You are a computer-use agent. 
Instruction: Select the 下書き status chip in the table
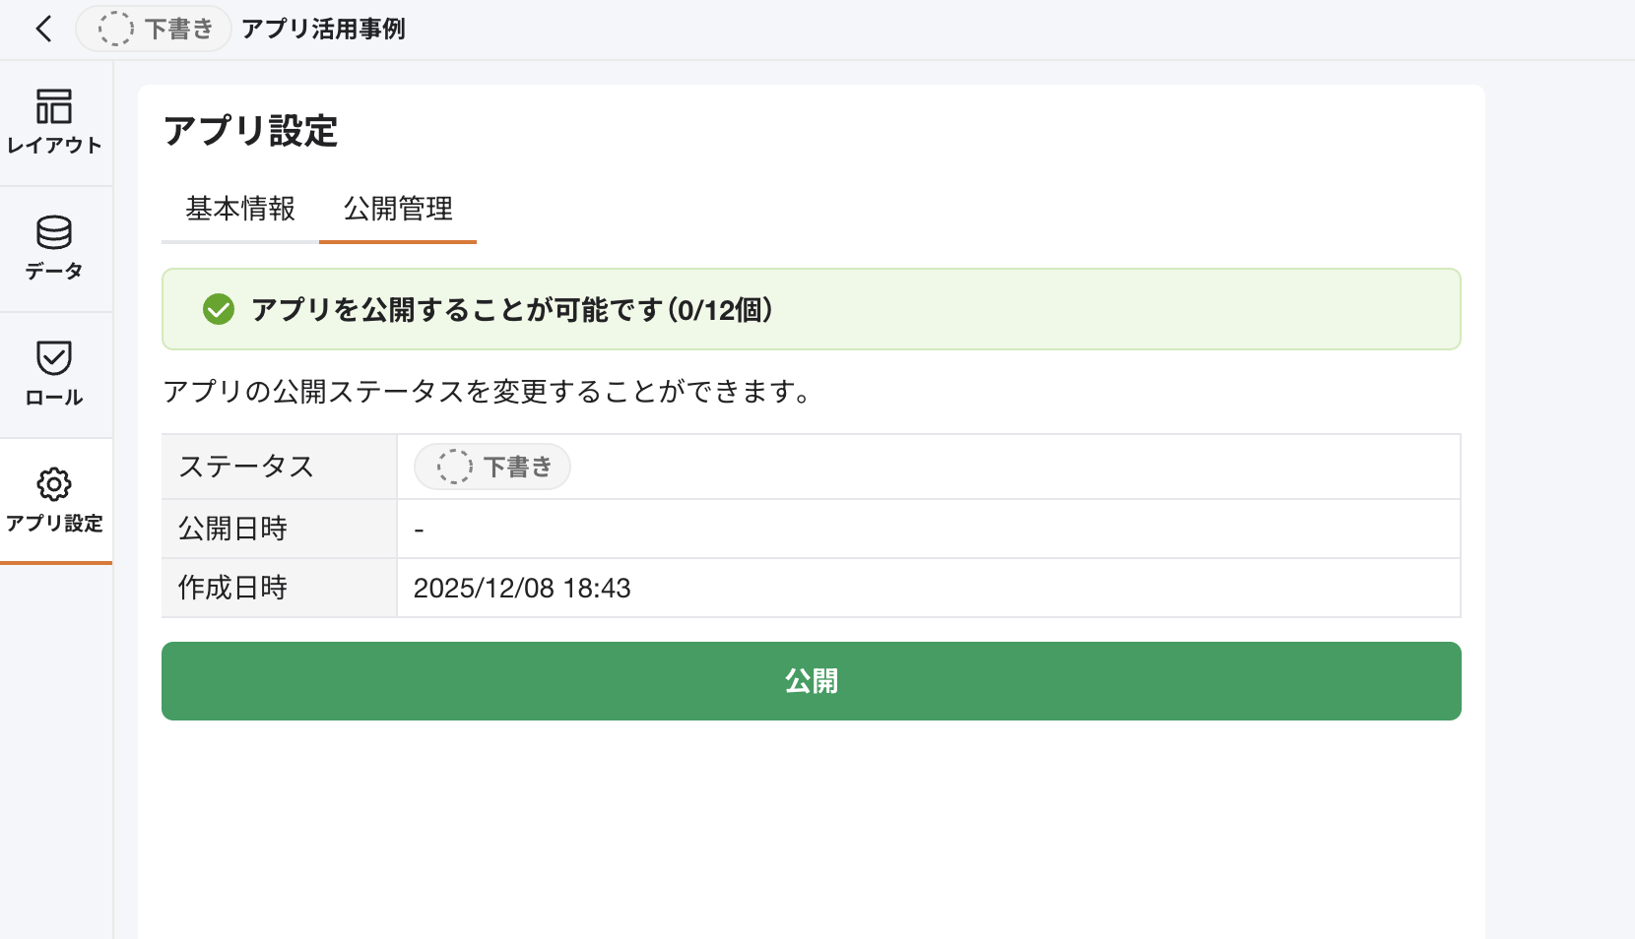[x=490, y=467]
